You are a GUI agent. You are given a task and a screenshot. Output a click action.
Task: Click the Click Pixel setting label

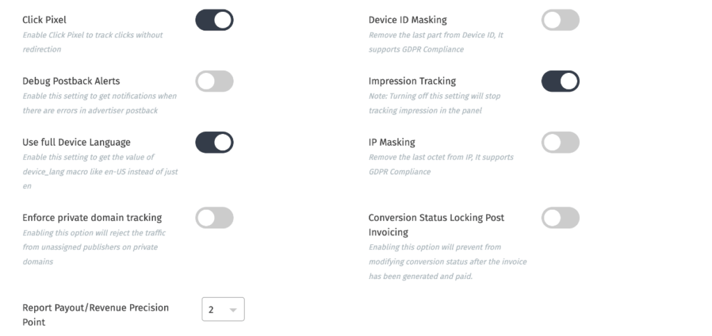click(44, 20)
